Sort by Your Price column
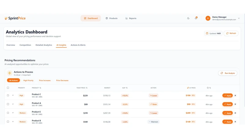 82,88
